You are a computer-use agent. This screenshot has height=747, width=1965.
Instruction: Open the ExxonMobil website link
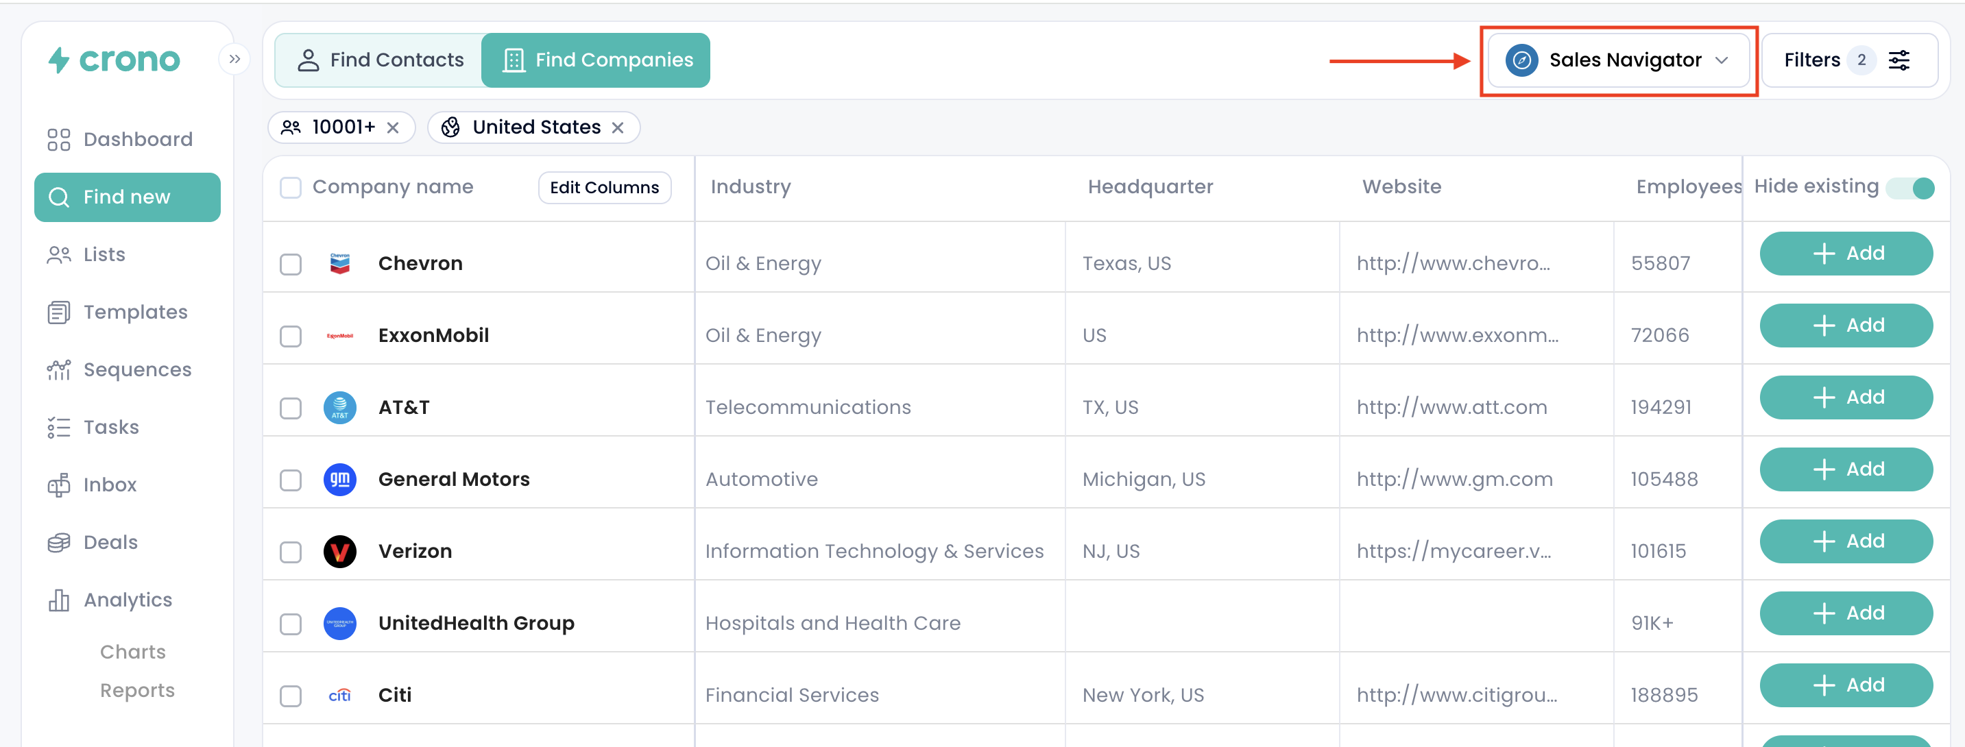coord(1458,335)
